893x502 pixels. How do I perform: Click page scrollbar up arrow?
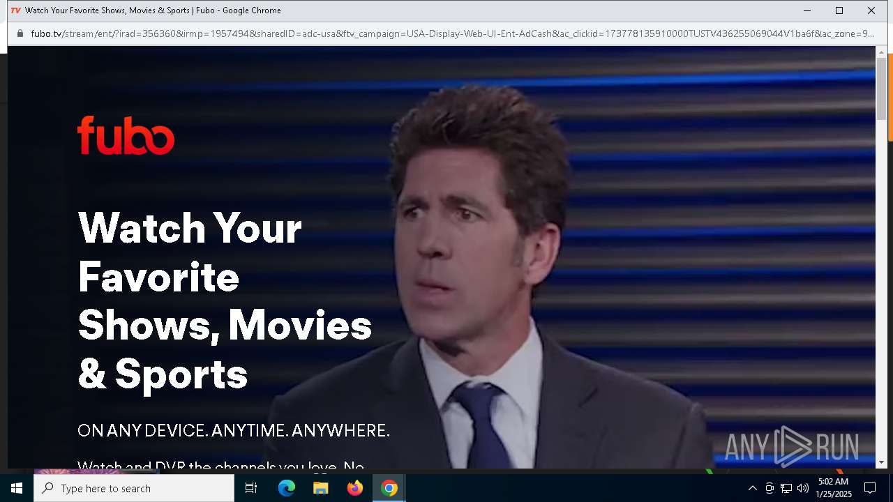(882, 52)
